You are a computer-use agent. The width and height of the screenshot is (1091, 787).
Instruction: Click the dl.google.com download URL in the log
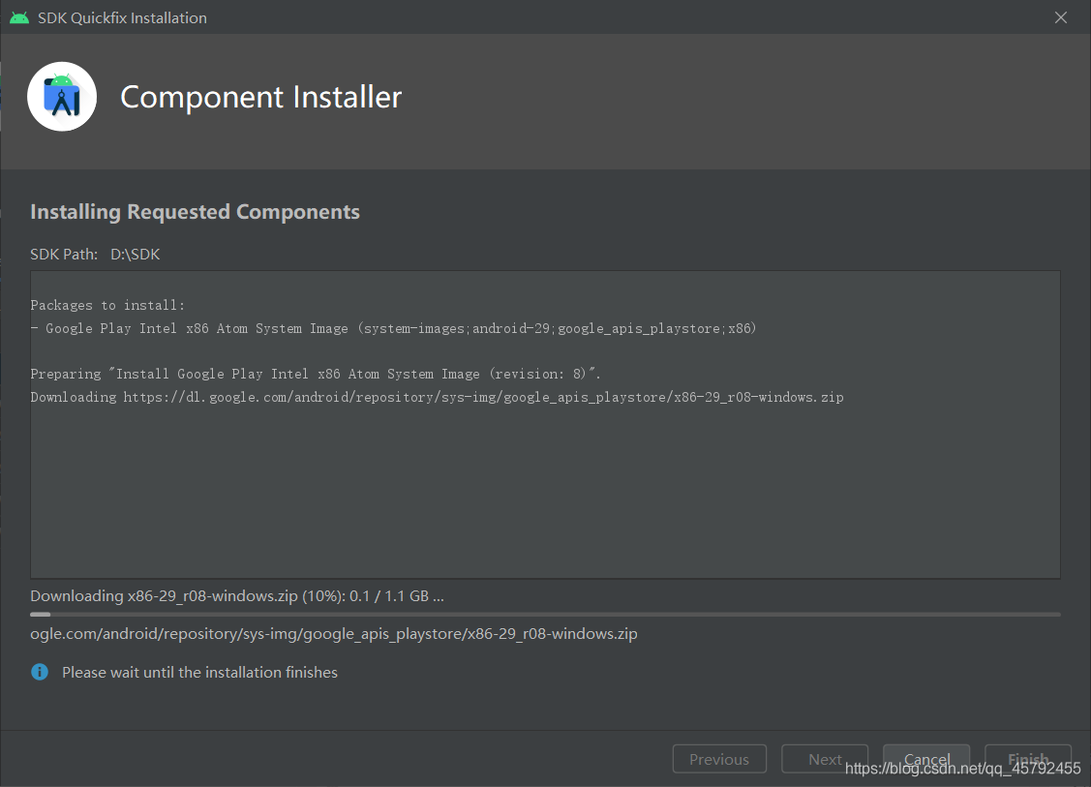tap(484, 397)
